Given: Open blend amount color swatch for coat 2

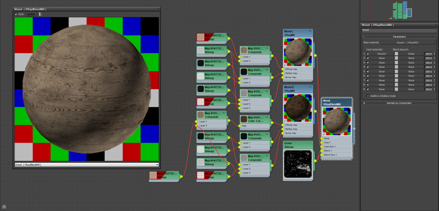Looking at the screenshot, I should [396, 58].
